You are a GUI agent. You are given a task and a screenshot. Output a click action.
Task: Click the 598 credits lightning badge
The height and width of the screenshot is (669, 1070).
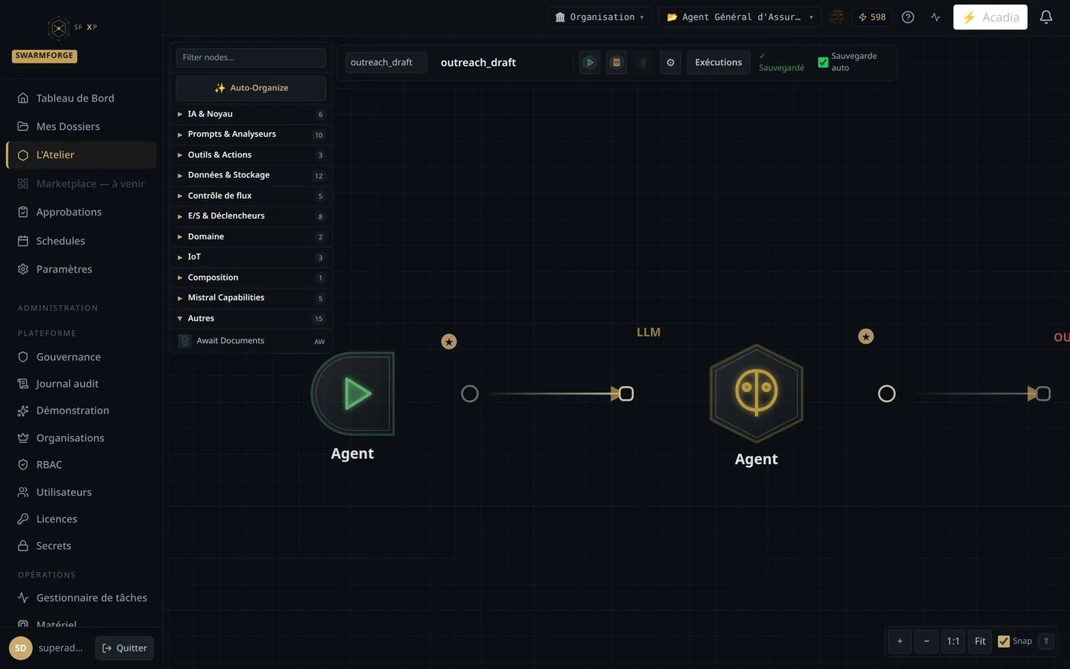tap(872, 17)
